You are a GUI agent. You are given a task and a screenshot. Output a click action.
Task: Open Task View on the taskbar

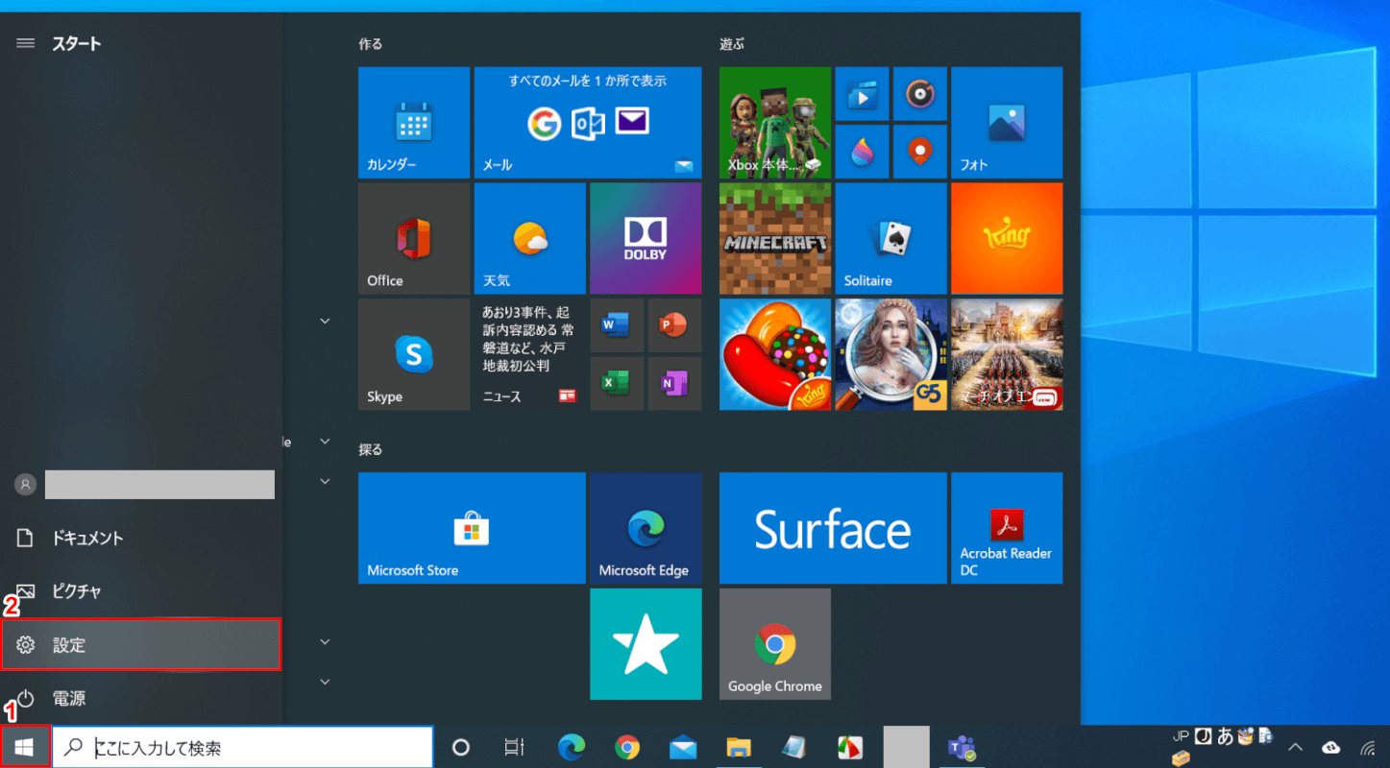coord(515,747)
